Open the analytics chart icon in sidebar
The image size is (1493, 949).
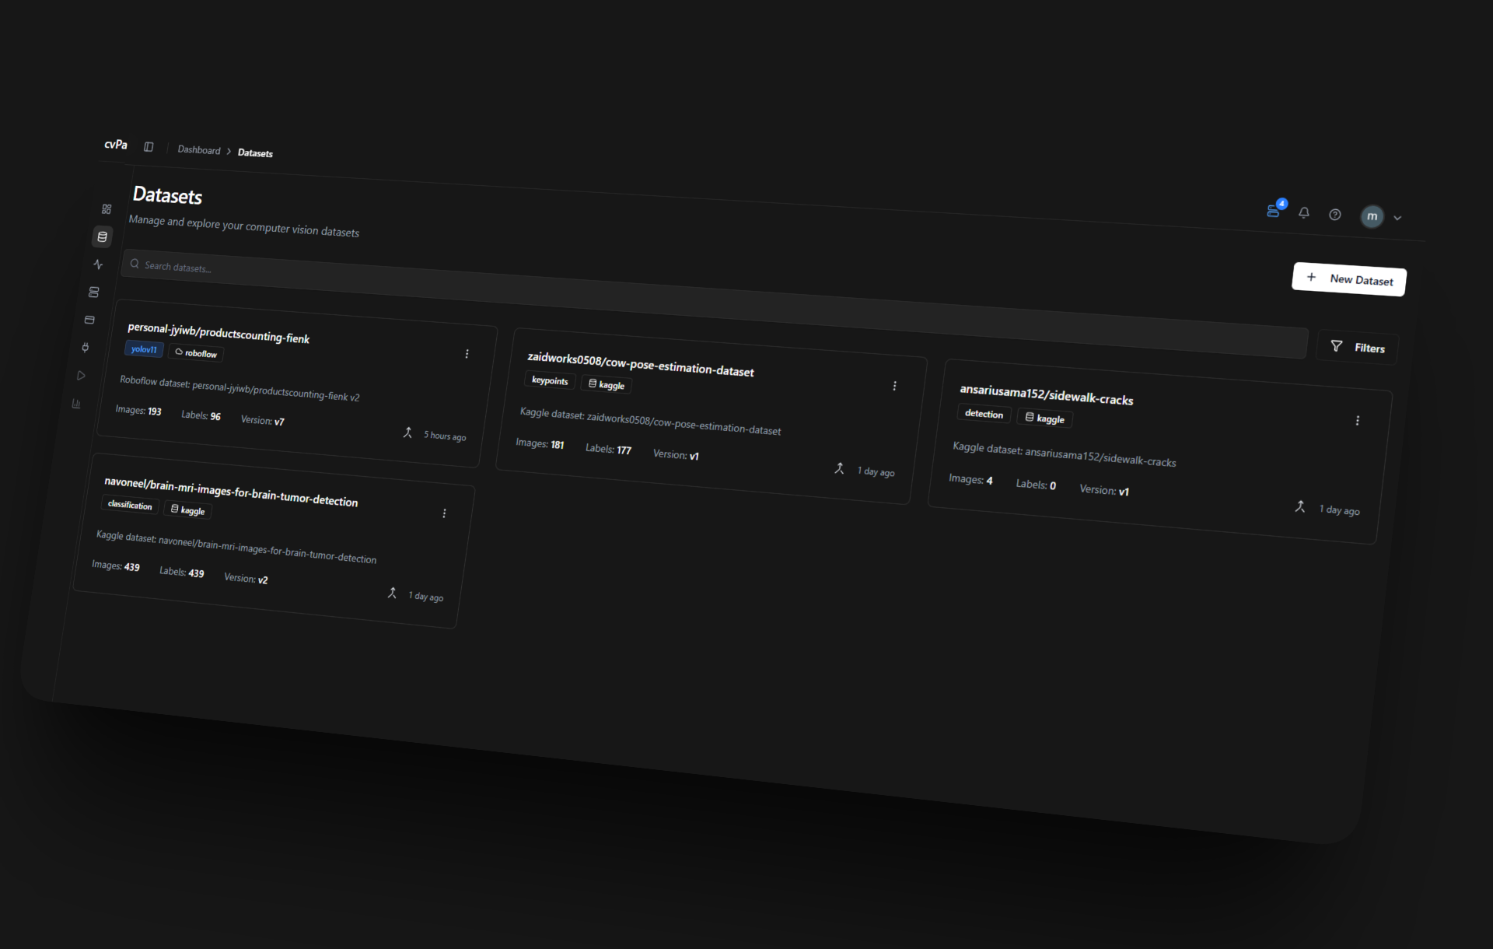coord(76,403)
